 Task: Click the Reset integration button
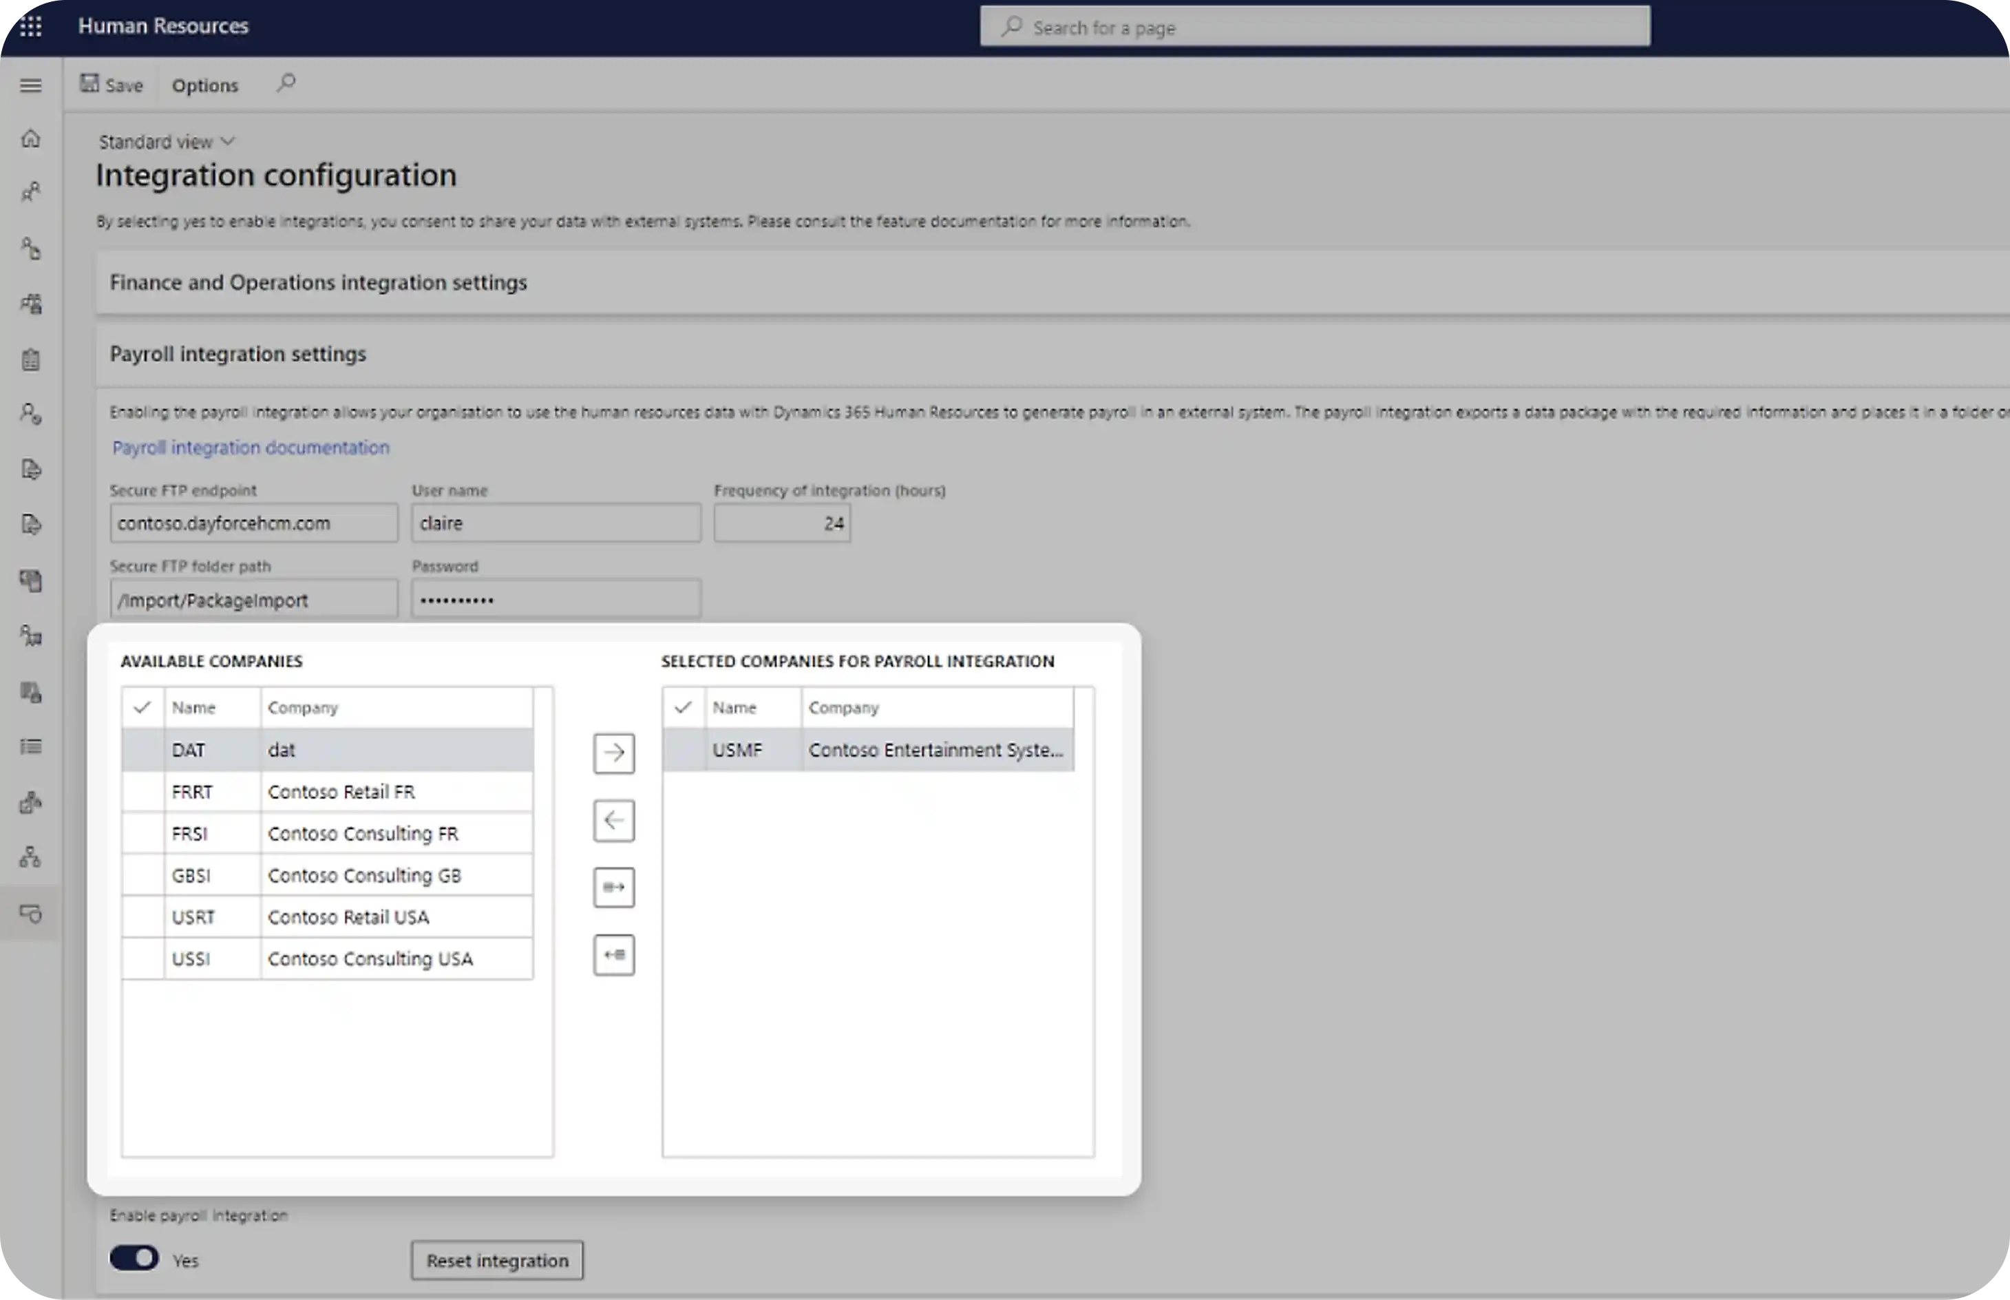[496, 1259]
